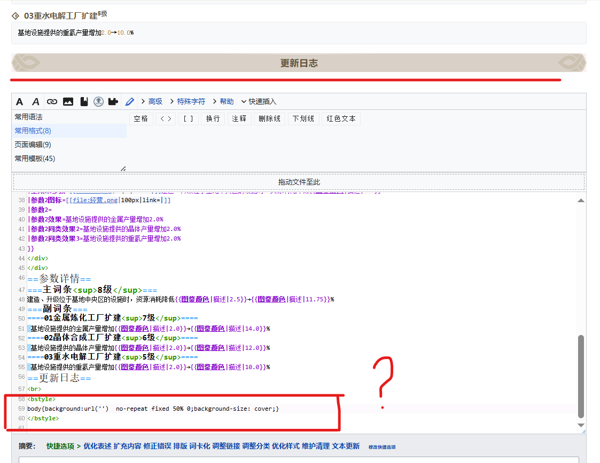Click the ==更新日志== heading on line 56
This screenshot has width=600, height=463.
coord(59,378)
